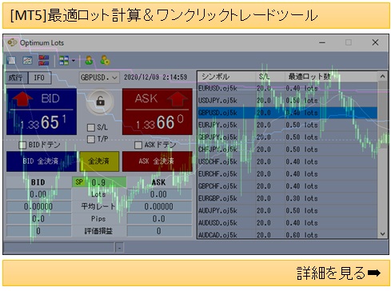Click the scroll up arrow of symbol list
The width and height of the screenshot is (391, 291).
pyautogui.click(x=382, y=77)
